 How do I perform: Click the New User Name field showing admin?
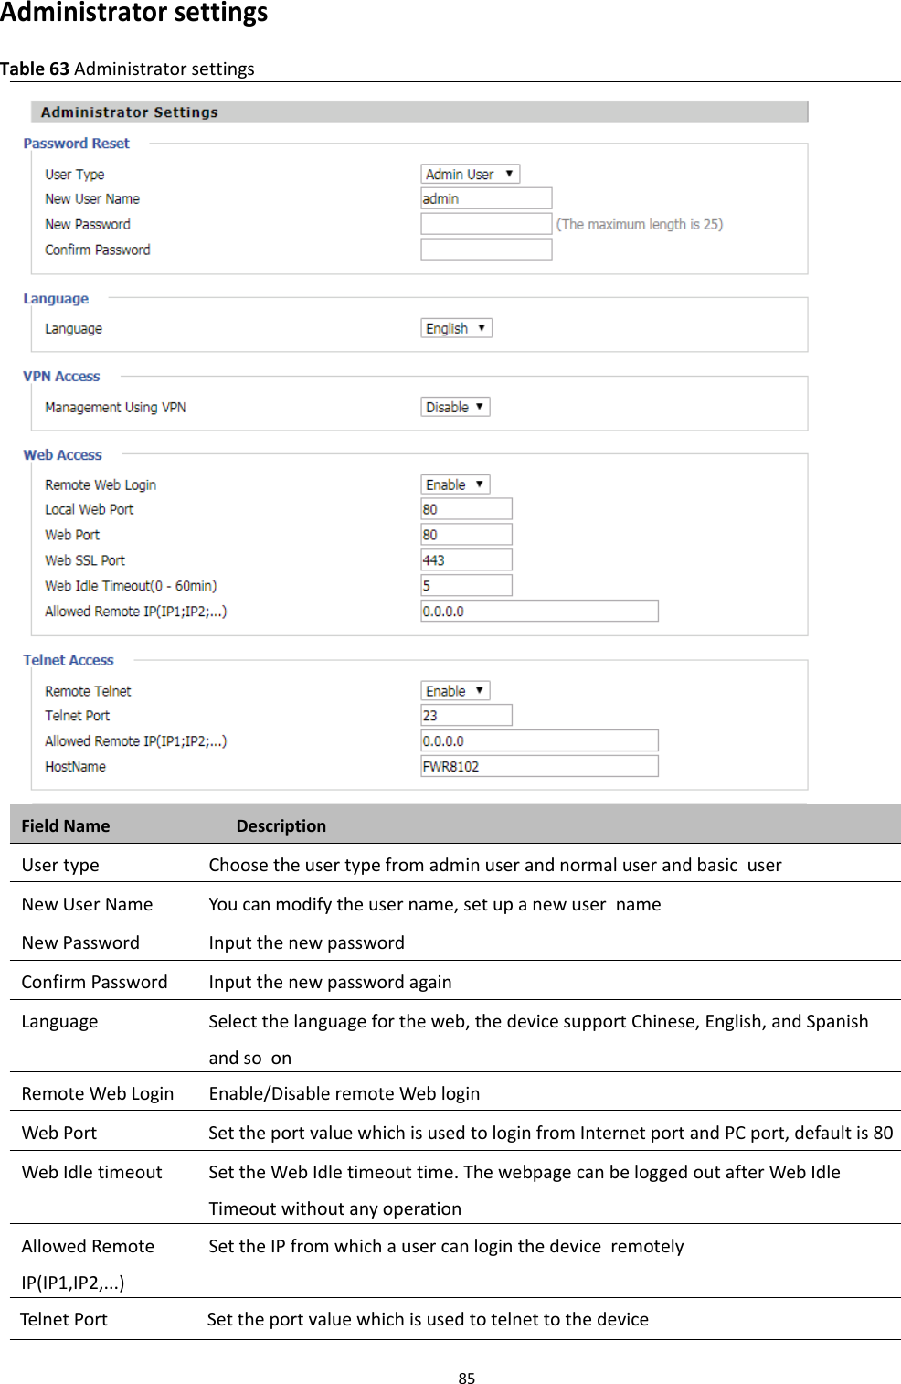click(x=485, y=197)
